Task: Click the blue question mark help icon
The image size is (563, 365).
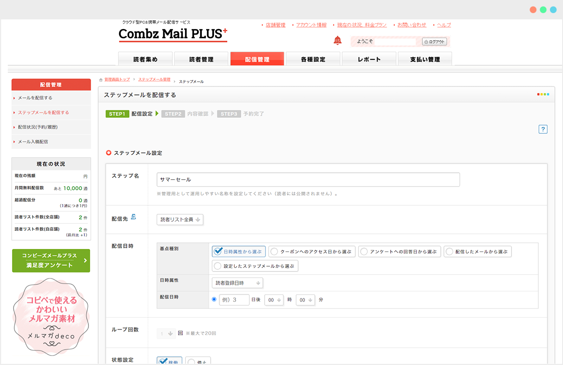Action: click(x=543, y=129)
